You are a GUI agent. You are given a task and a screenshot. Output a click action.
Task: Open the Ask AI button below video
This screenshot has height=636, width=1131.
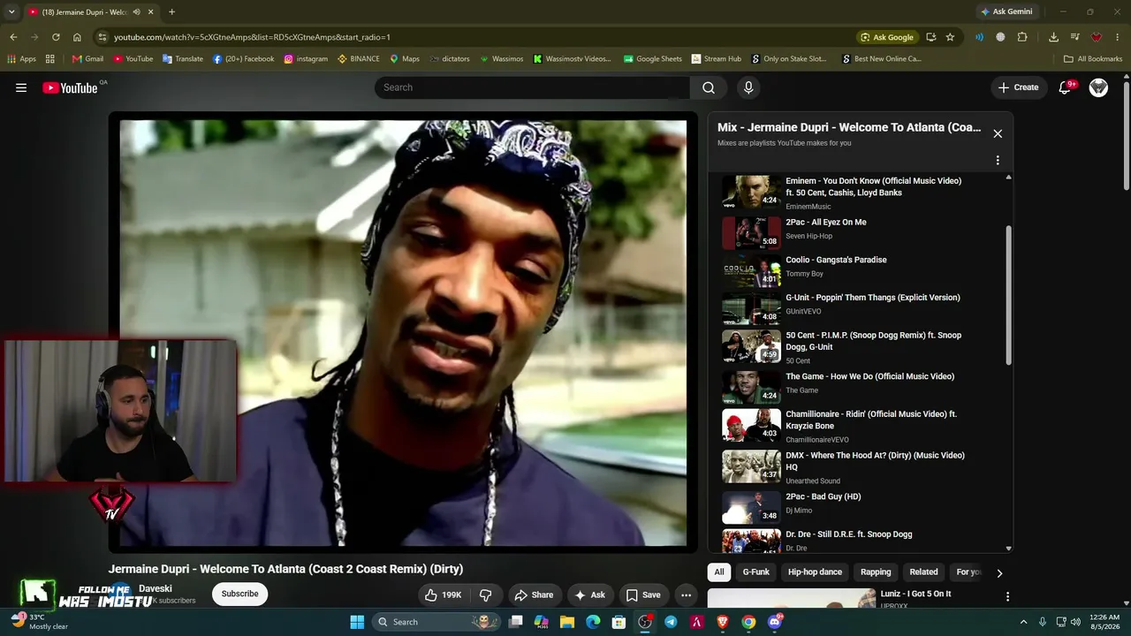click(589, 594)
